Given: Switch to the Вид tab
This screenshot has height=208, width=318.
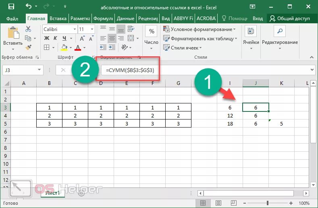Looking at the screenshot, I should 166,19.
